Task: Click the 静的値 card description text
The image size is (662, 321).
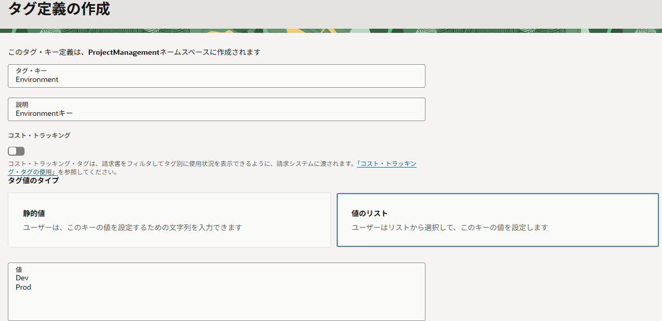Action: (133, 228)
